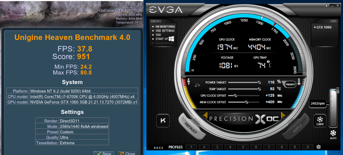343x155 pixels.
Task: Adjust the TEMP TARGET slider
Action: click(x=244, y=89)
